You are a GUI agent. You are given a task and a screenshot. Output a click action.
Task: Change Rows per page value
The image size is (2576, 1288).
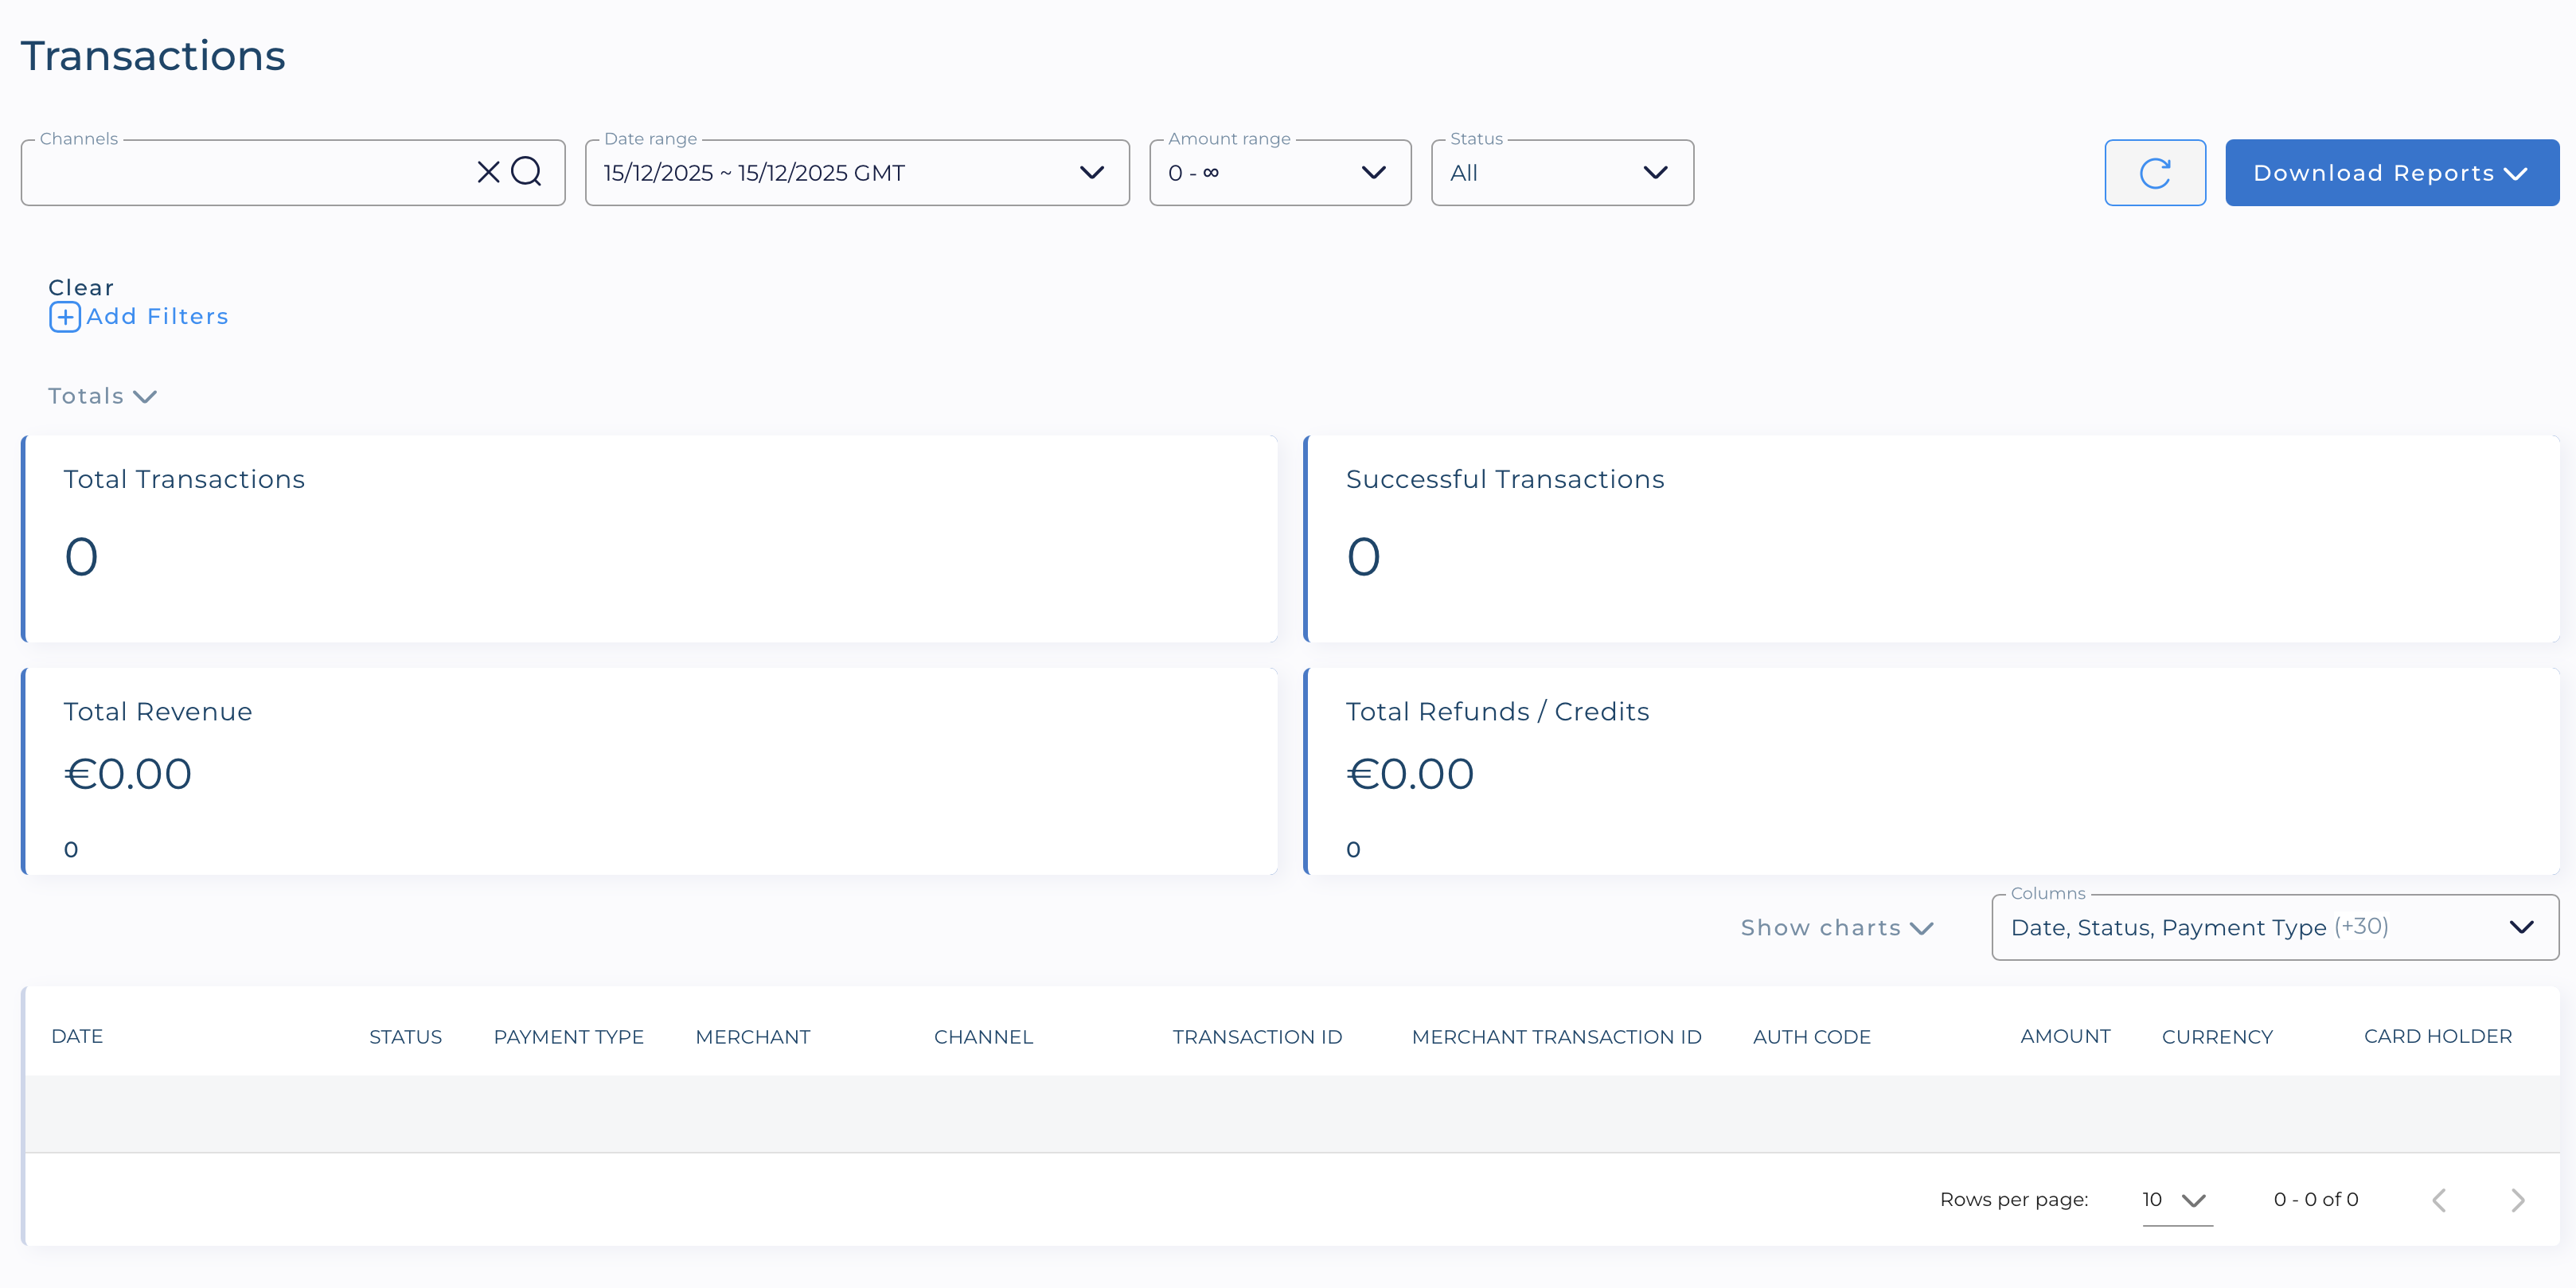[x=2177, y=1200]
